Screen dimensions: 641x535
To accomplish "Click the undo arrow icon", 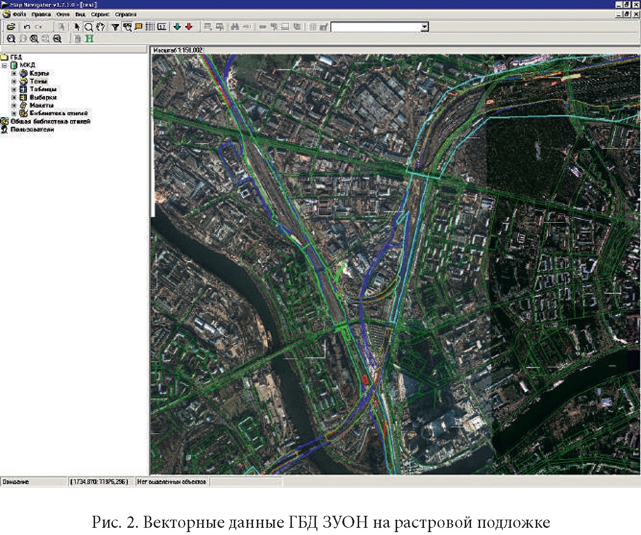I will click(x=27, y=27).
